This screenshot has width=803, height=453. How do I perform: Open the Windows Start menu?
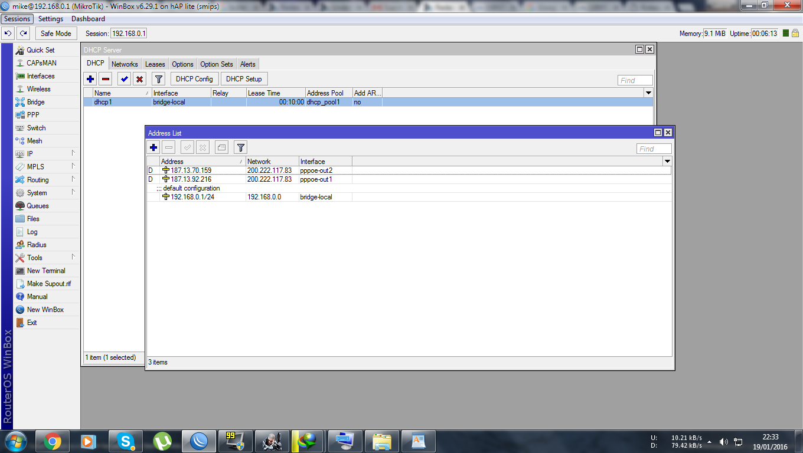(x=16, y=441)
